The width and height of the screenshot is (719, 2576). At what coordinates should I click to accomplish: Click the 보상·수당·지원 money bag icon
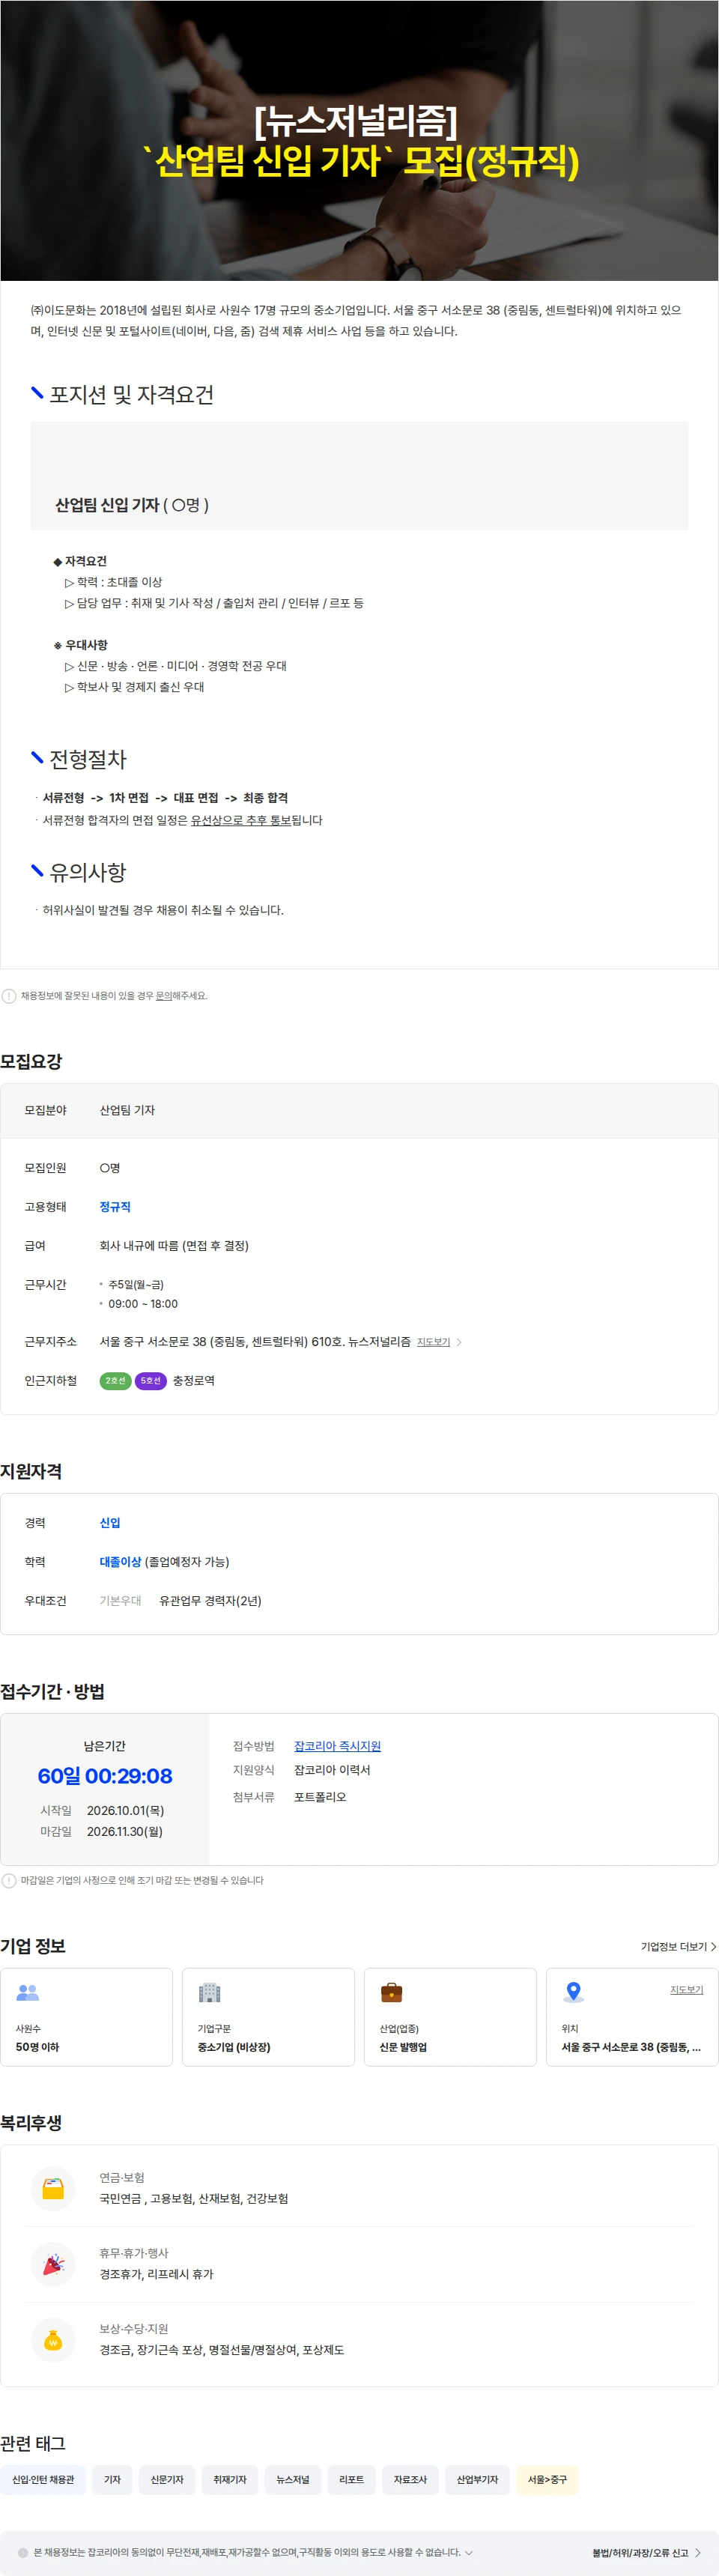[x=53, y=2339]
